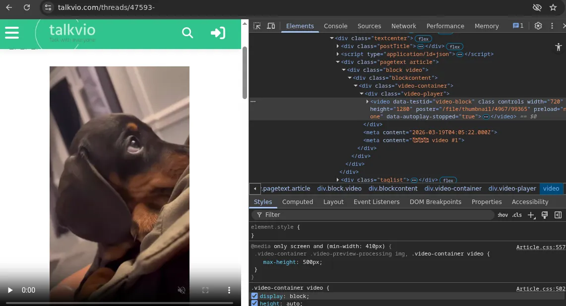Click the talkvio sign-in arrow icon
566x306 pixels.
pyautogui.click(x=218, y=33)
